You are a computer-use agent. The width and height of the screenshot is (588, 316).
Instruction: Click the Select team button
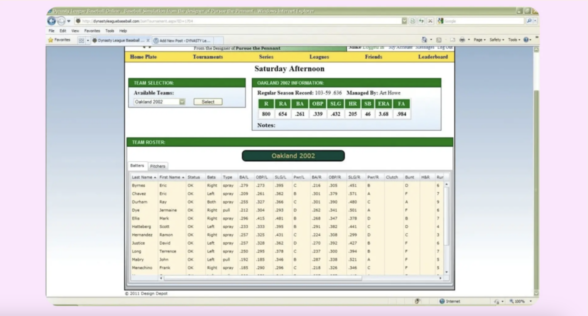point(208,101)
